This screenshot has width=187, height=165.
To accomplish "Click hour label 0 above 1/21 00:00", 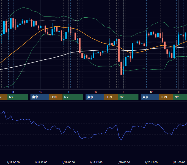I will 179,92.
